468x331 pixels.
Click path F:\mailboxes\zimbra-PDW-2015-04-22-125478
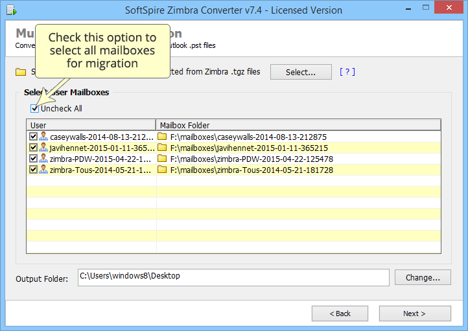click(252, 159)
